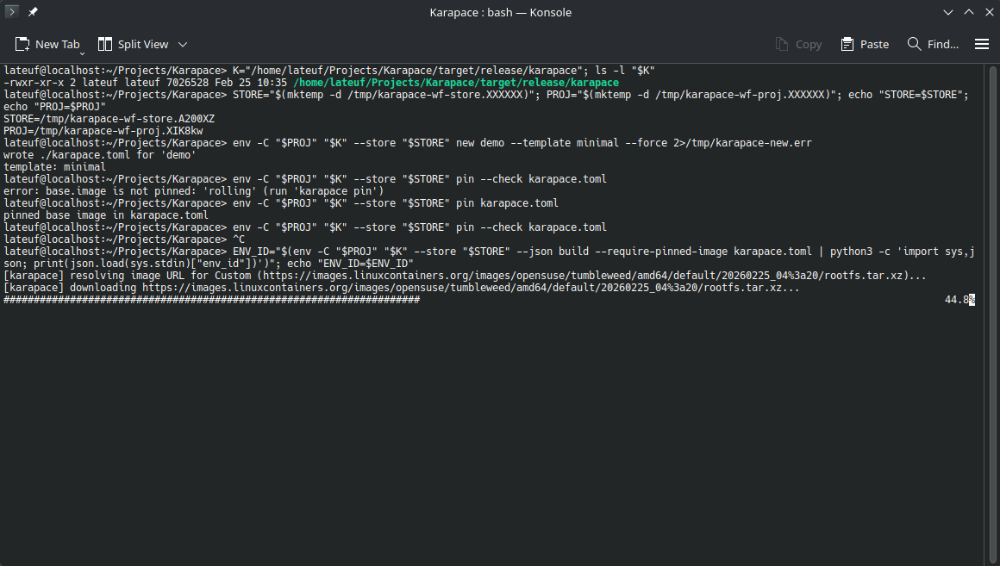
Task: Click the hash-mark download progress bar
Action: click(x=211, y=300)
